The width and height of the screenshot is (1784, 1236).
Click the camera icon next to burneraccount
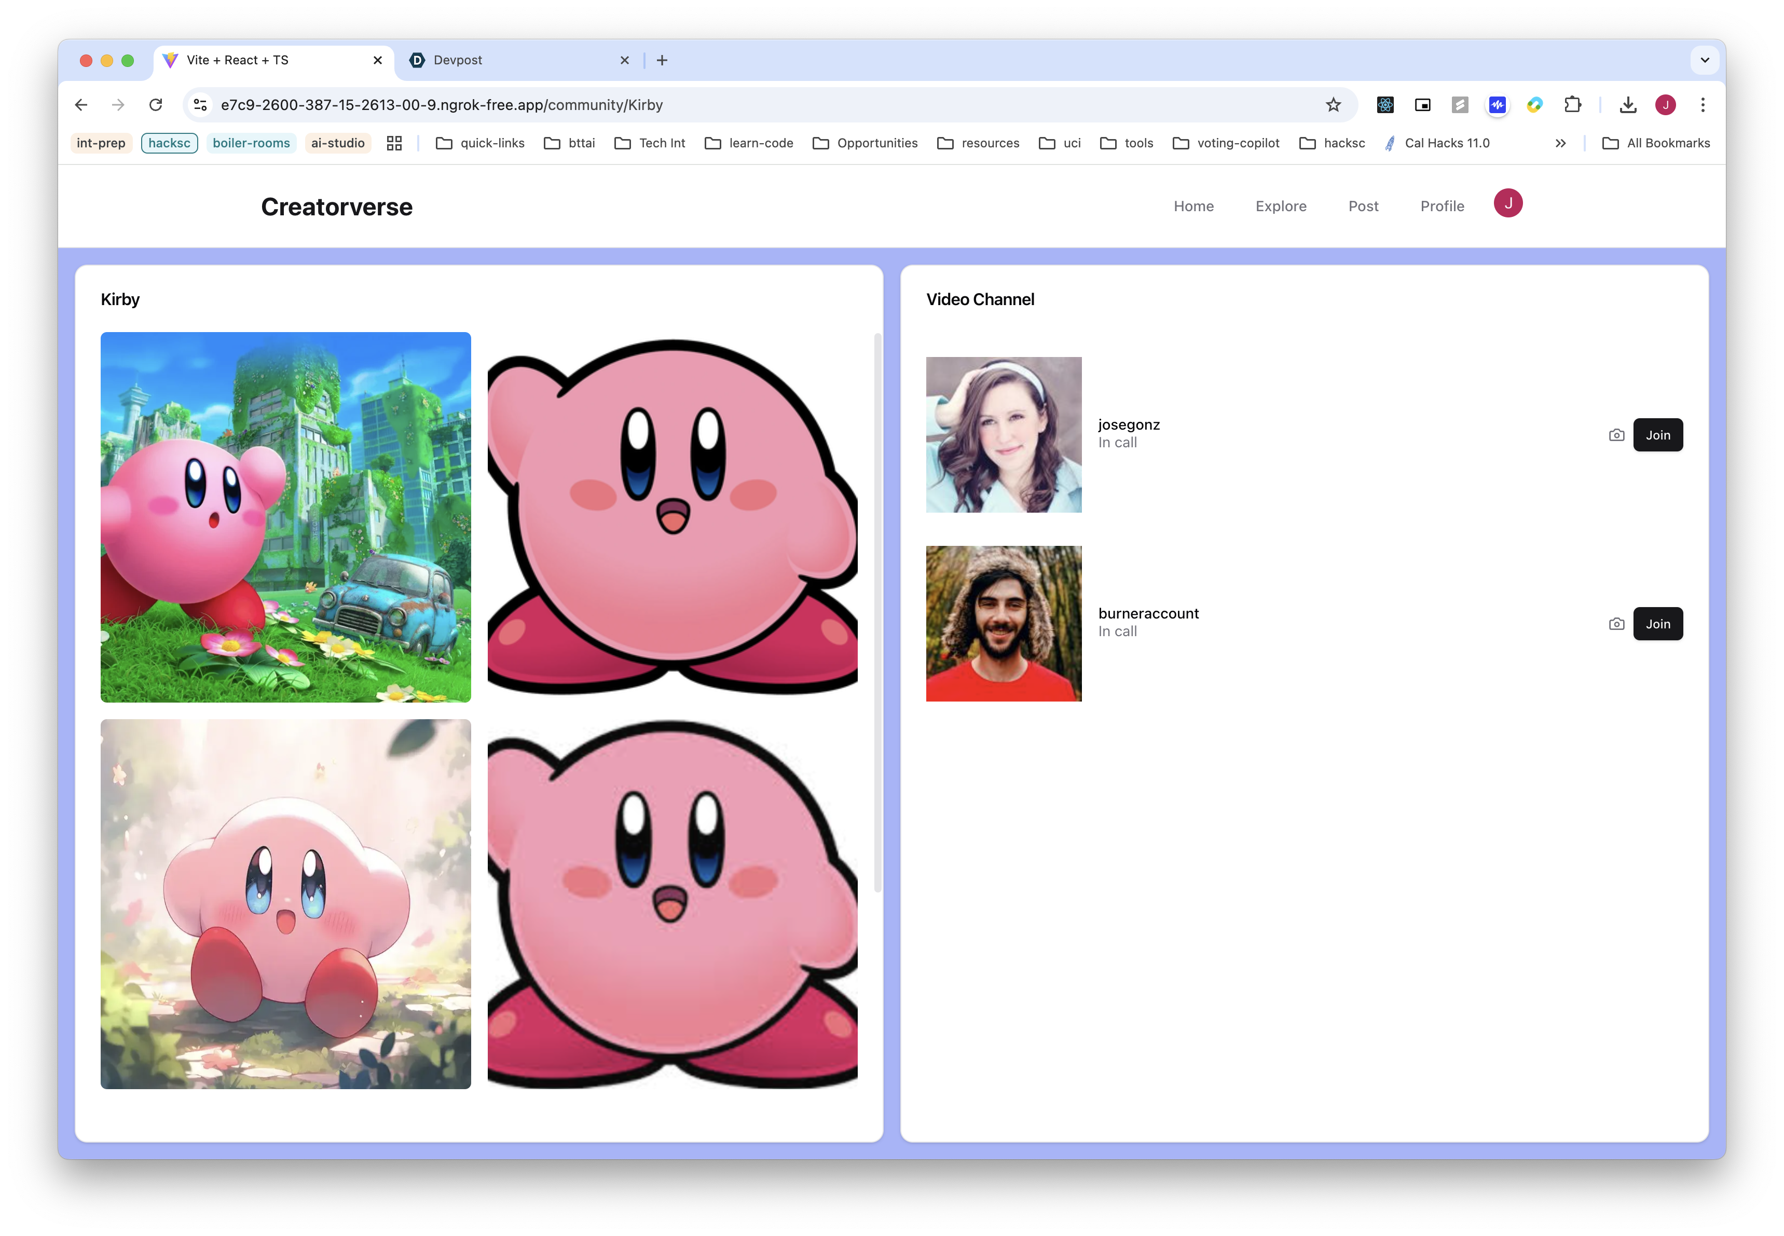tap(1616, 624)
